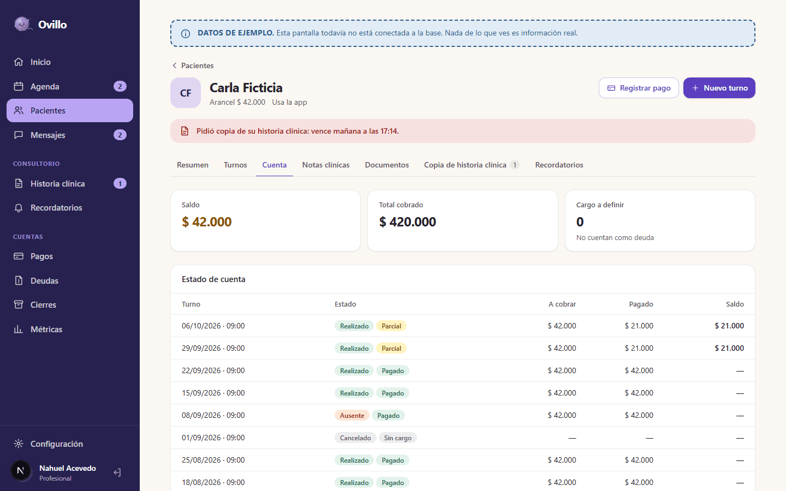Open Mensajes chat bubble icon
Screen dimensions: 786x491
(19, 135)
